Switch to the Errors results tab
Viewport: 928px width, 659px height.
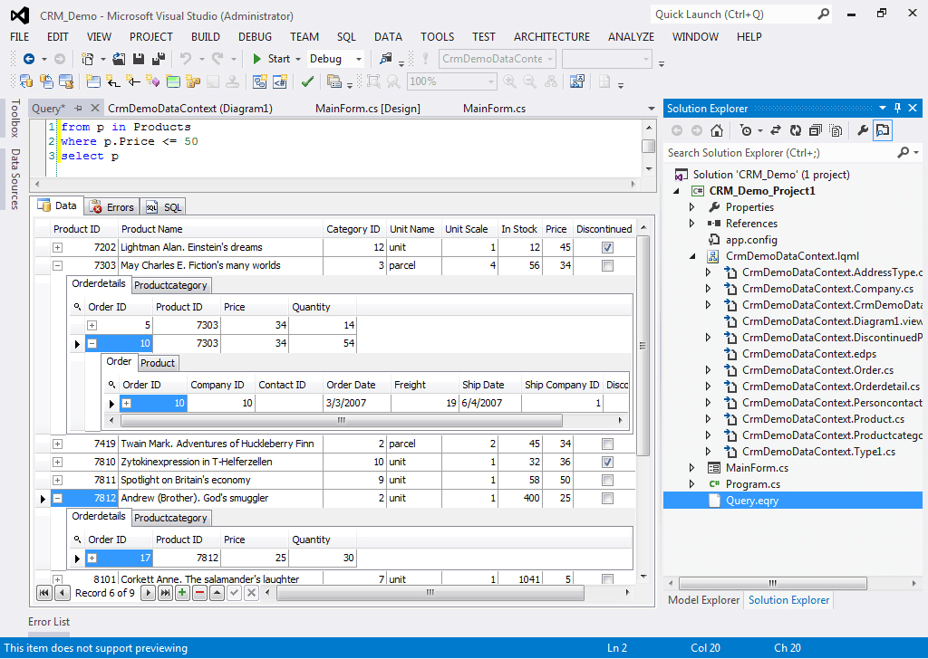(x=112, y=207)
